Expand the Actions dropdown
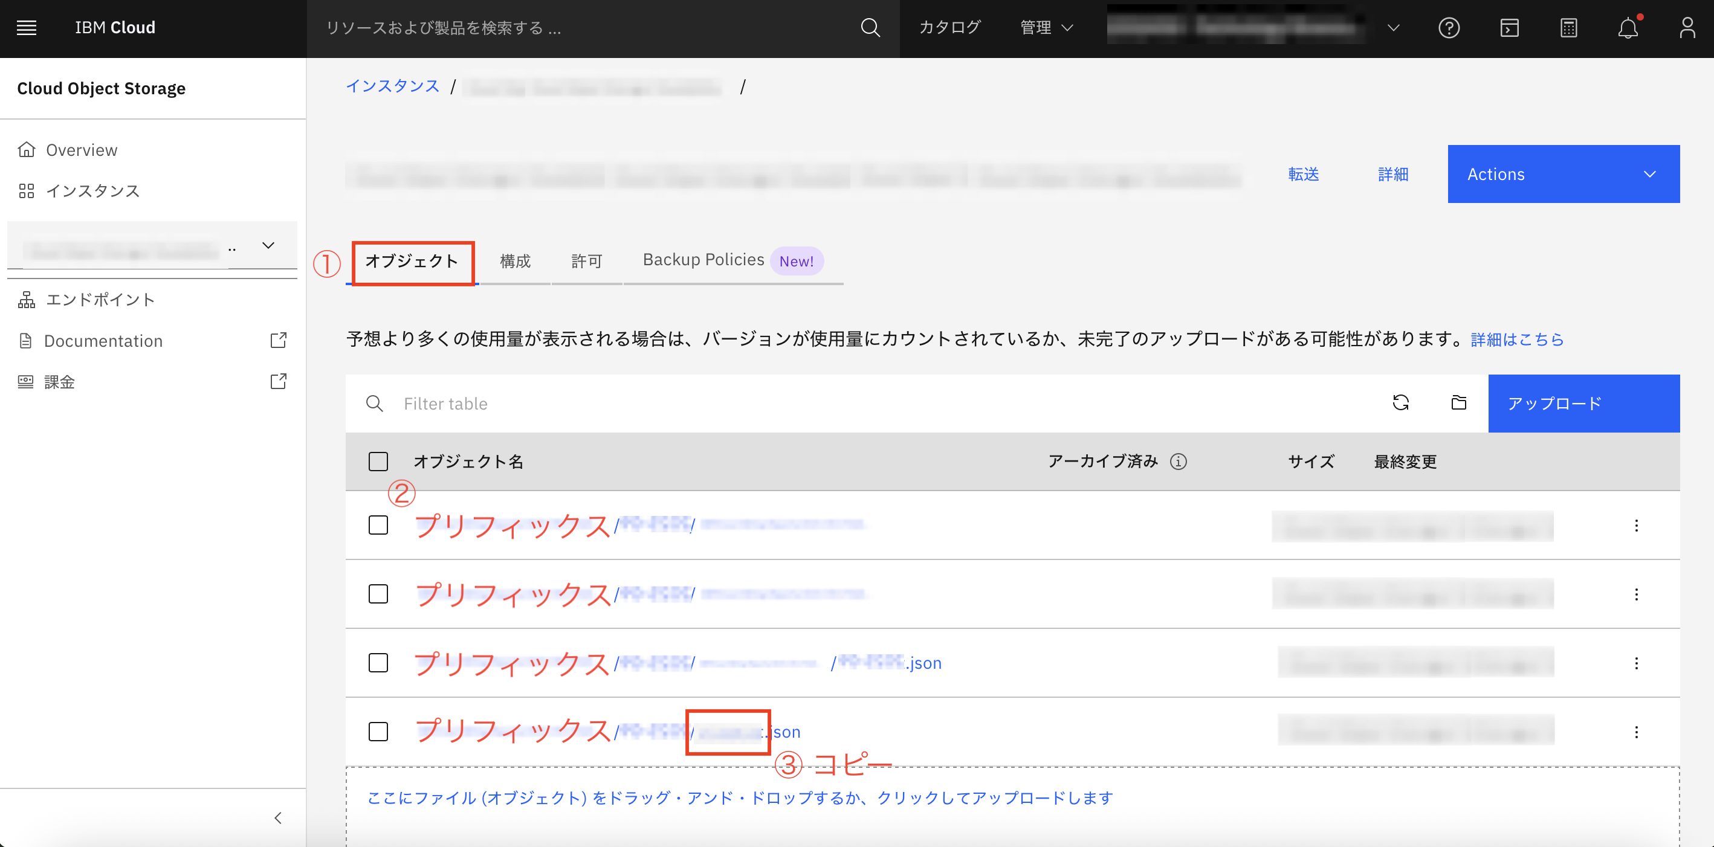 1563,173
